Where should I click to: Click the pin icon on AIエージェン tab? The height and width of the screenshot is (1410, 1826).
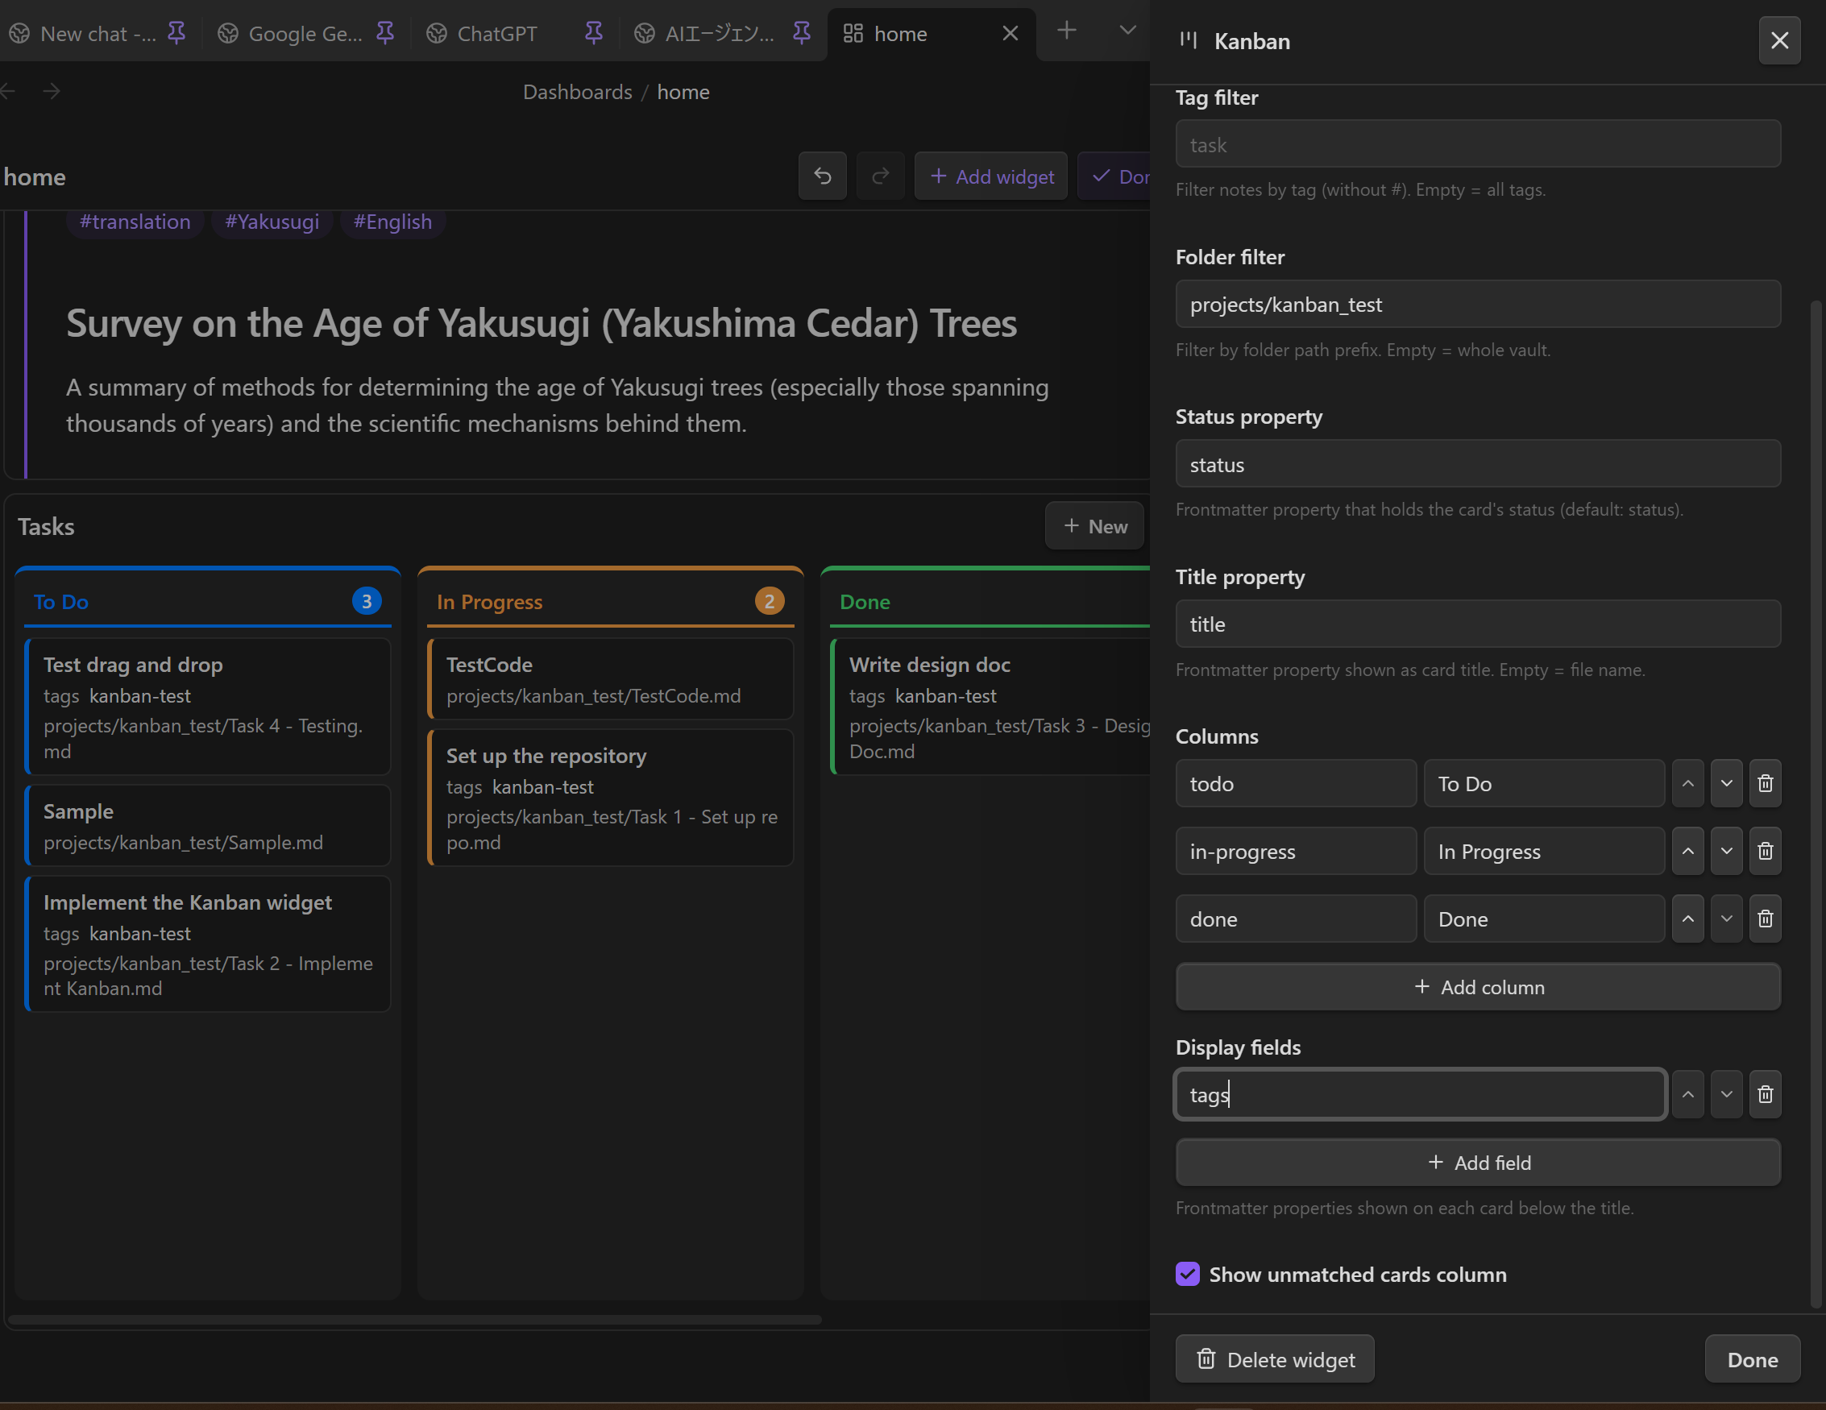(802, 33)
